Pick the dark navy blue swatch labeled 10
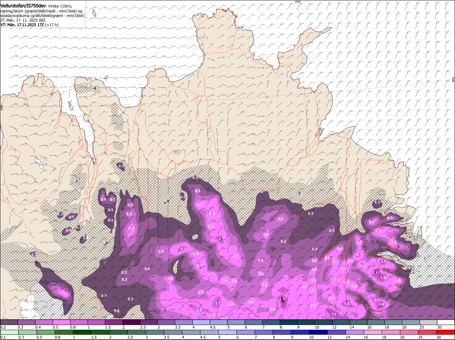455x340 pixels. click(x=318, y=332)
